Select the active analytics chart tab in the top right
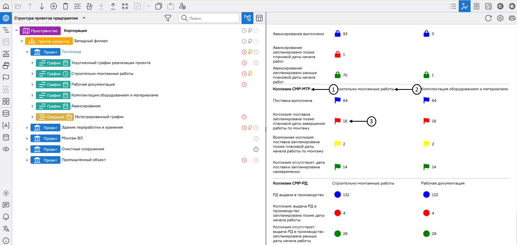This screenshot has height=245, width=517. 464,6
